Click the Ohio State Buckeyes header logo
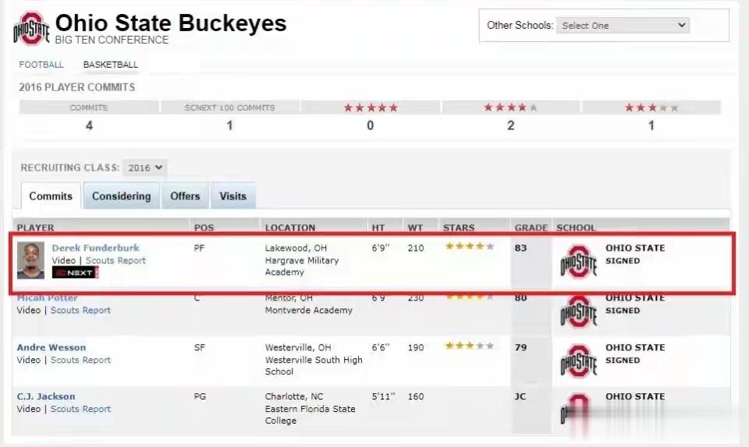Viewport: 749px width, 447px height. pos(31,29)
